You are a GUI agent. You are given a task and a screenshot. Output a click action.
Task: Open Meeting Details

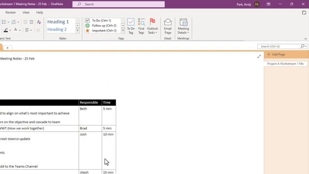click(183, 26)
